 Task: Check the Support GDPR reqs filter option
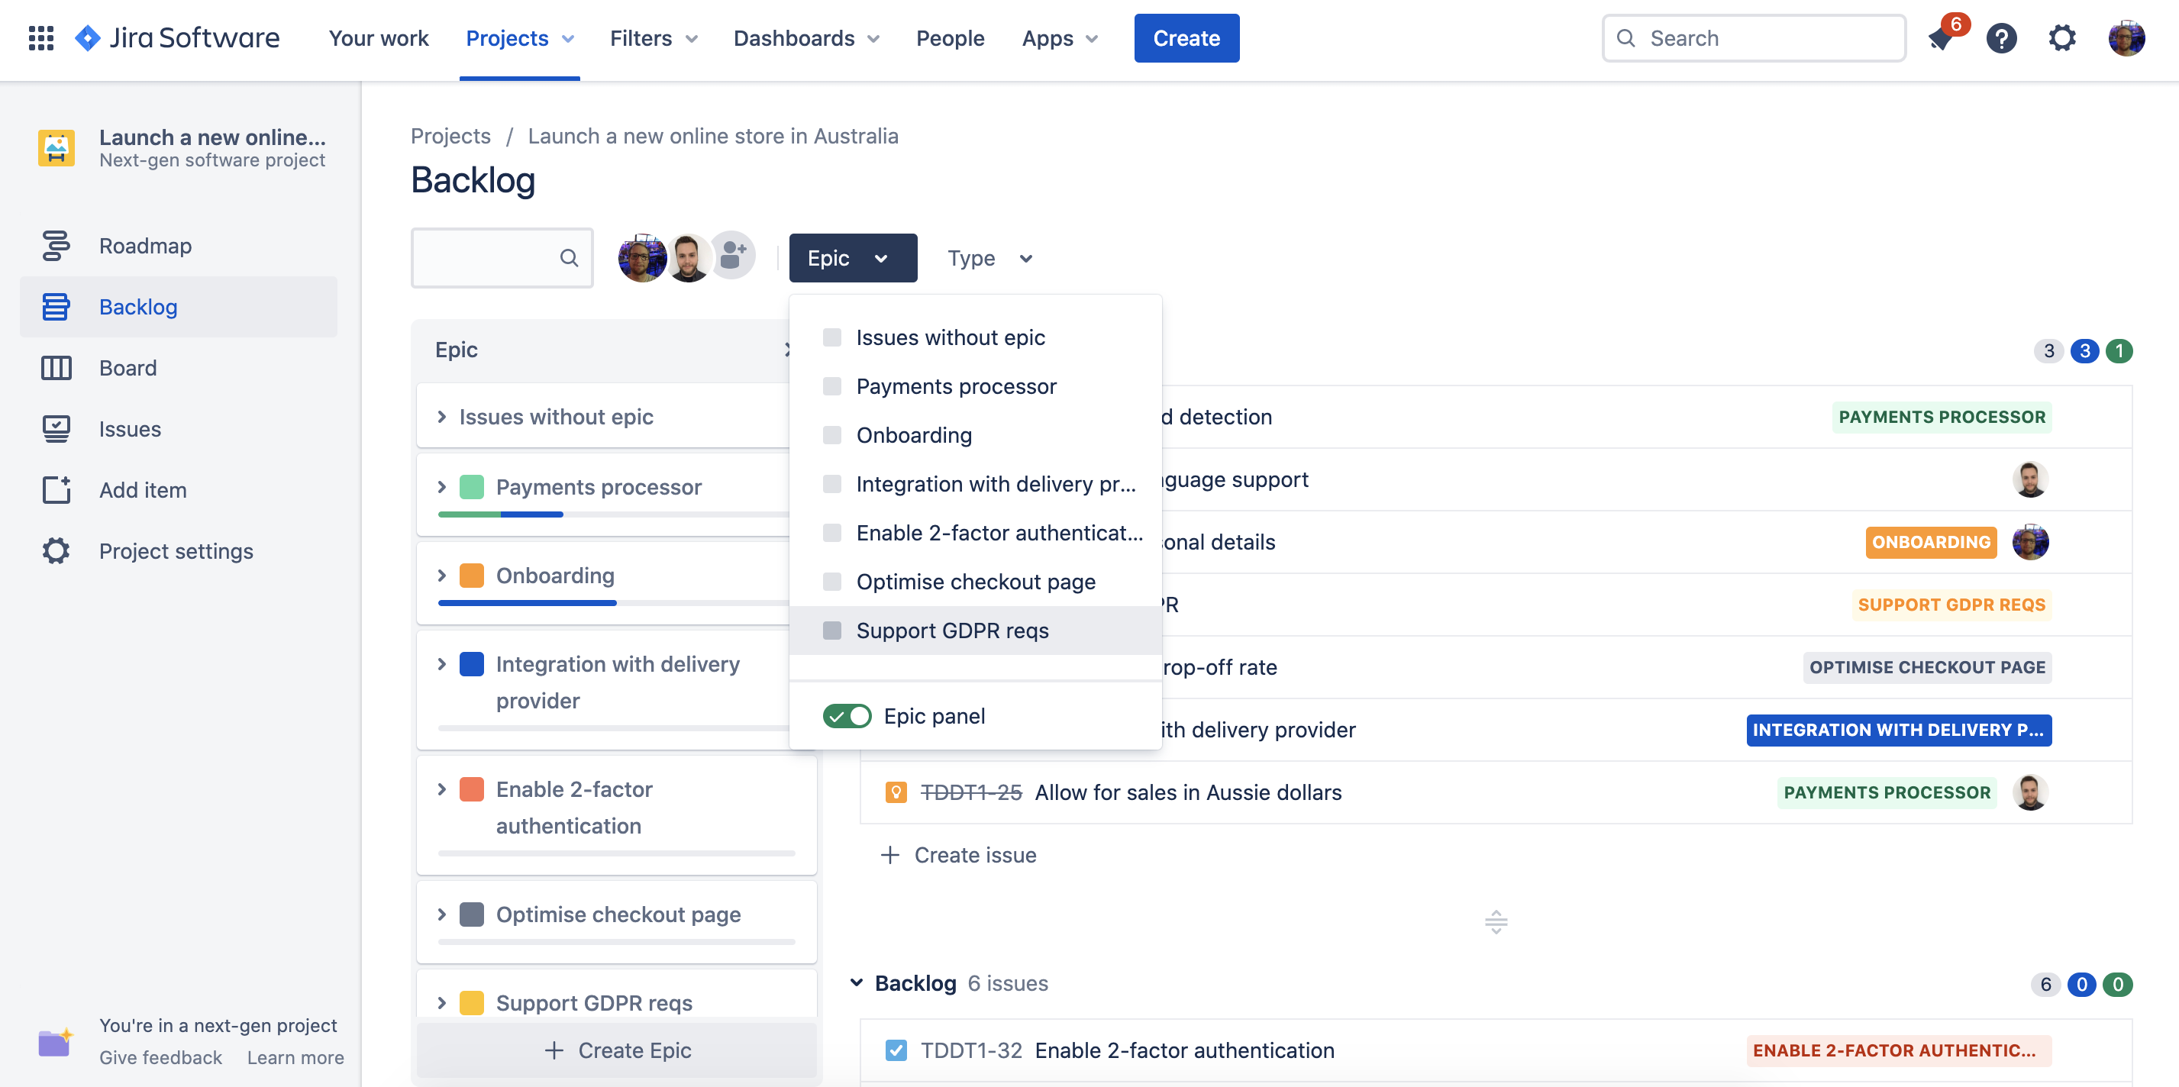[832, 631]
